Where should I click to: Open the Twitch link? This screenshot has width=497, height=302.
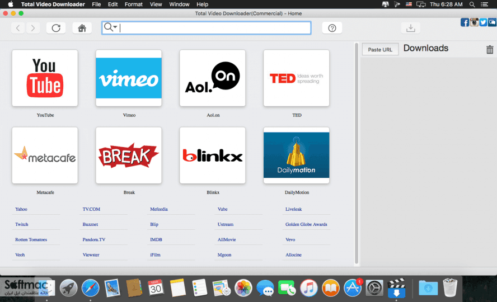tap(22, 224)
